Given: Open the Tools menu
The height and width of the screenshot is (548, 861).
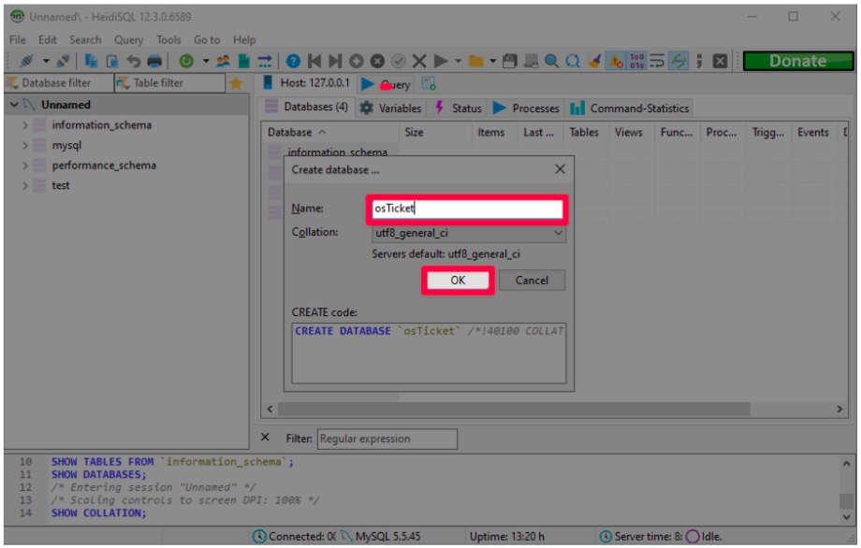Looking at the screenshot, I should pos(168,40).
